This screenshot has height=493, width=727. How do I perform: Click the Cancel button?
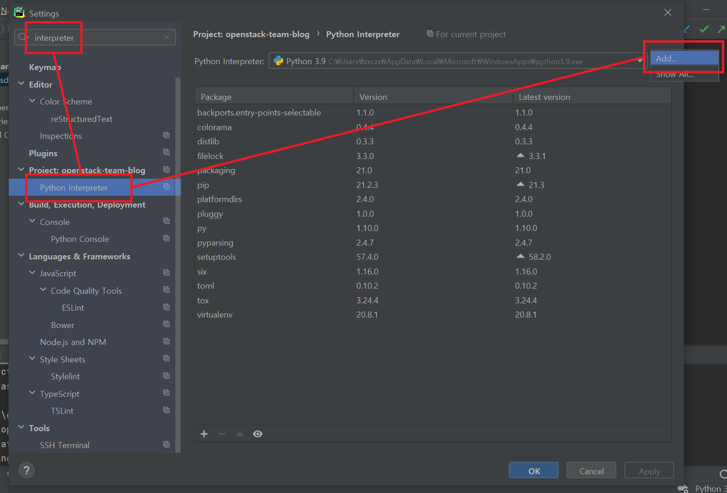pos(591,471)
